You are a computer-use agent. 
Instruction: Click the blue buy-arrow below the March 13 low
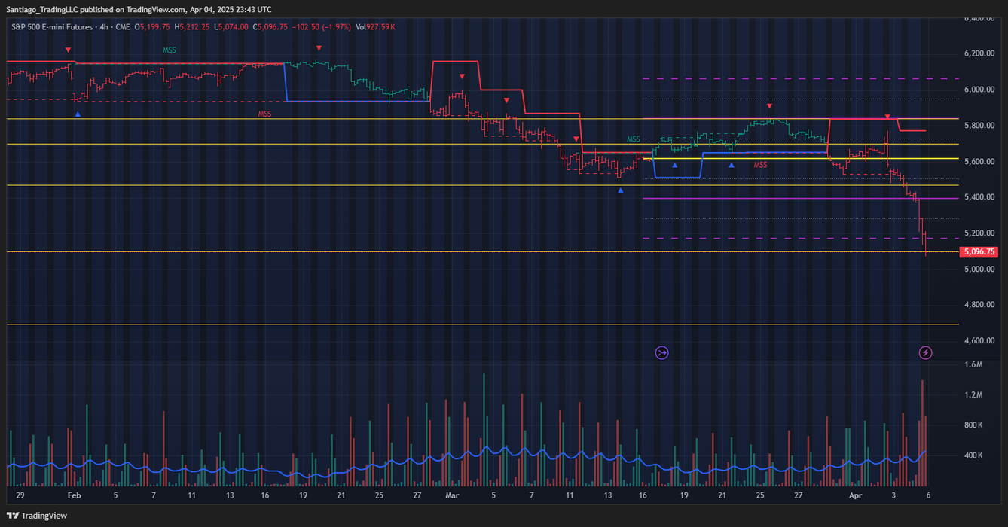[x=620, y=190]
